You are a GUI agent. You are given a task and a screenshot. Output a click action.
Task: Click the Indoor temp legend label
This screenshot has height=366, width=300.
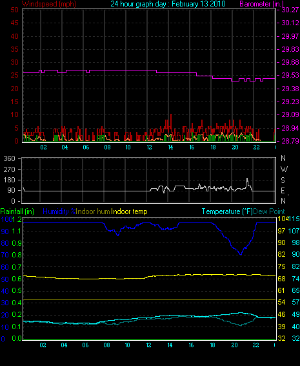pos(129,211)
